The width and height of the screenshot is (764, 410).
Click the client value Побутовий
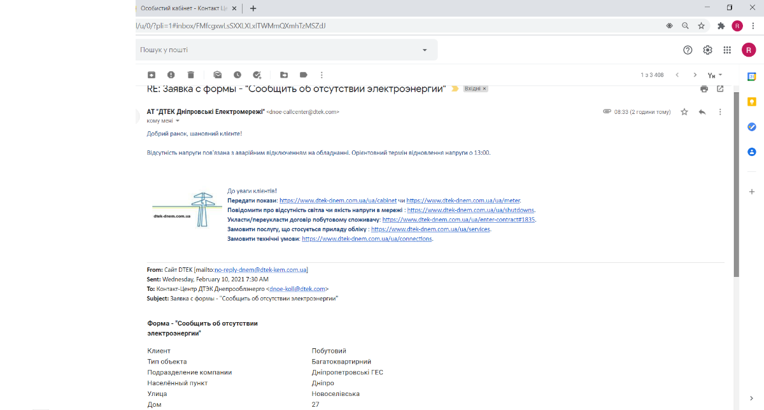(329, 351)
